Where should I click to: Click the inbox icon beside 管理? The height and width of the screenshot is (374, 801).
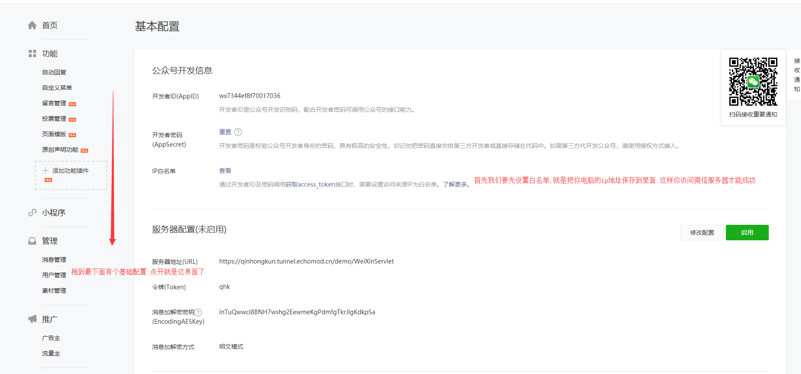[x=32, y=241]
